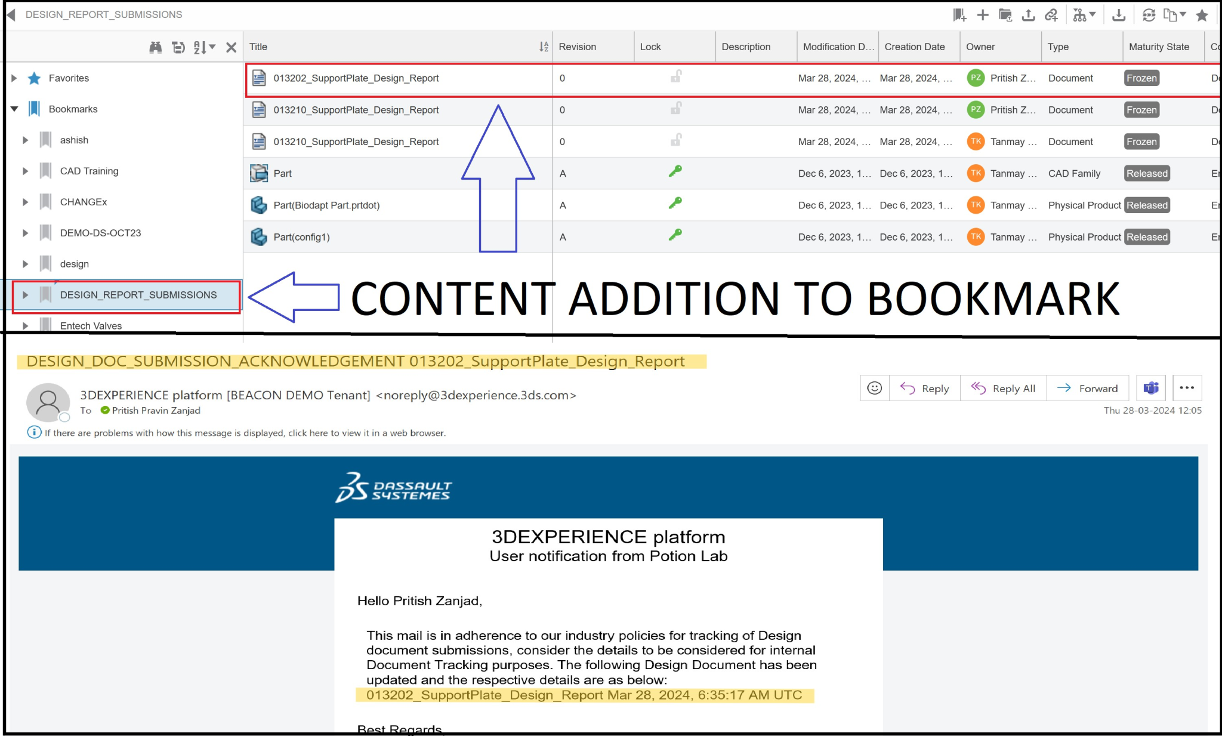
Task: Click Forward in the email
Action: pos(1088,388)
